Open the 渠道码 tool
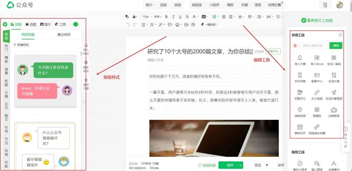Viewport: 352px width, 171px height. click(x=317, y=112)
